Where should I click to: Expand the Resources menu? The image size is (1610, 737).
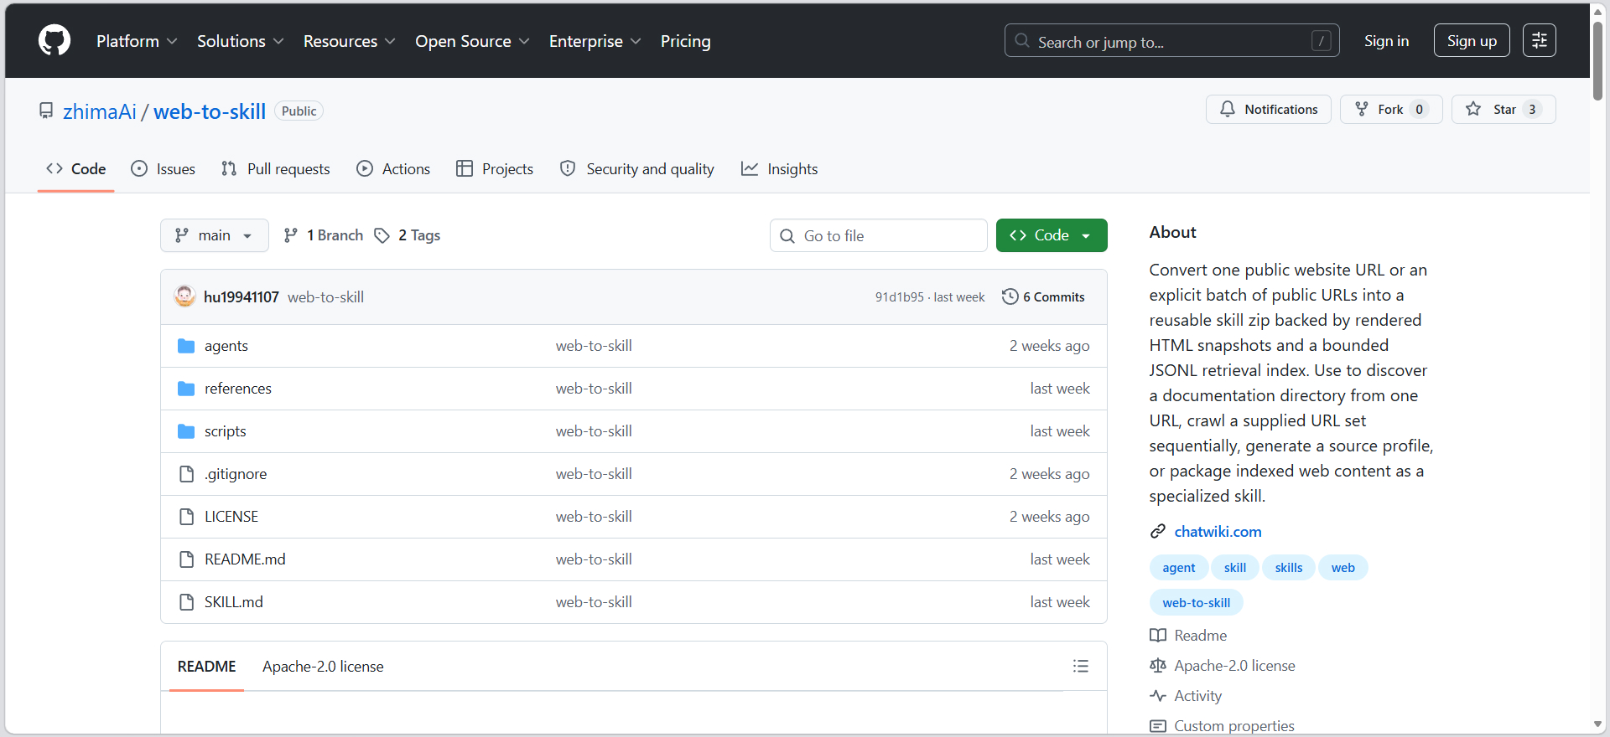[x=349, y=41]
